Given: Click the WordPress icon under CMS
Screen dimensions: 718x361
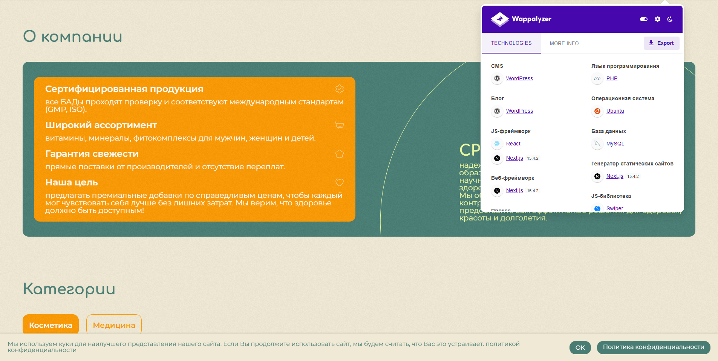Looking at the screenshot, I should point(497,79).
